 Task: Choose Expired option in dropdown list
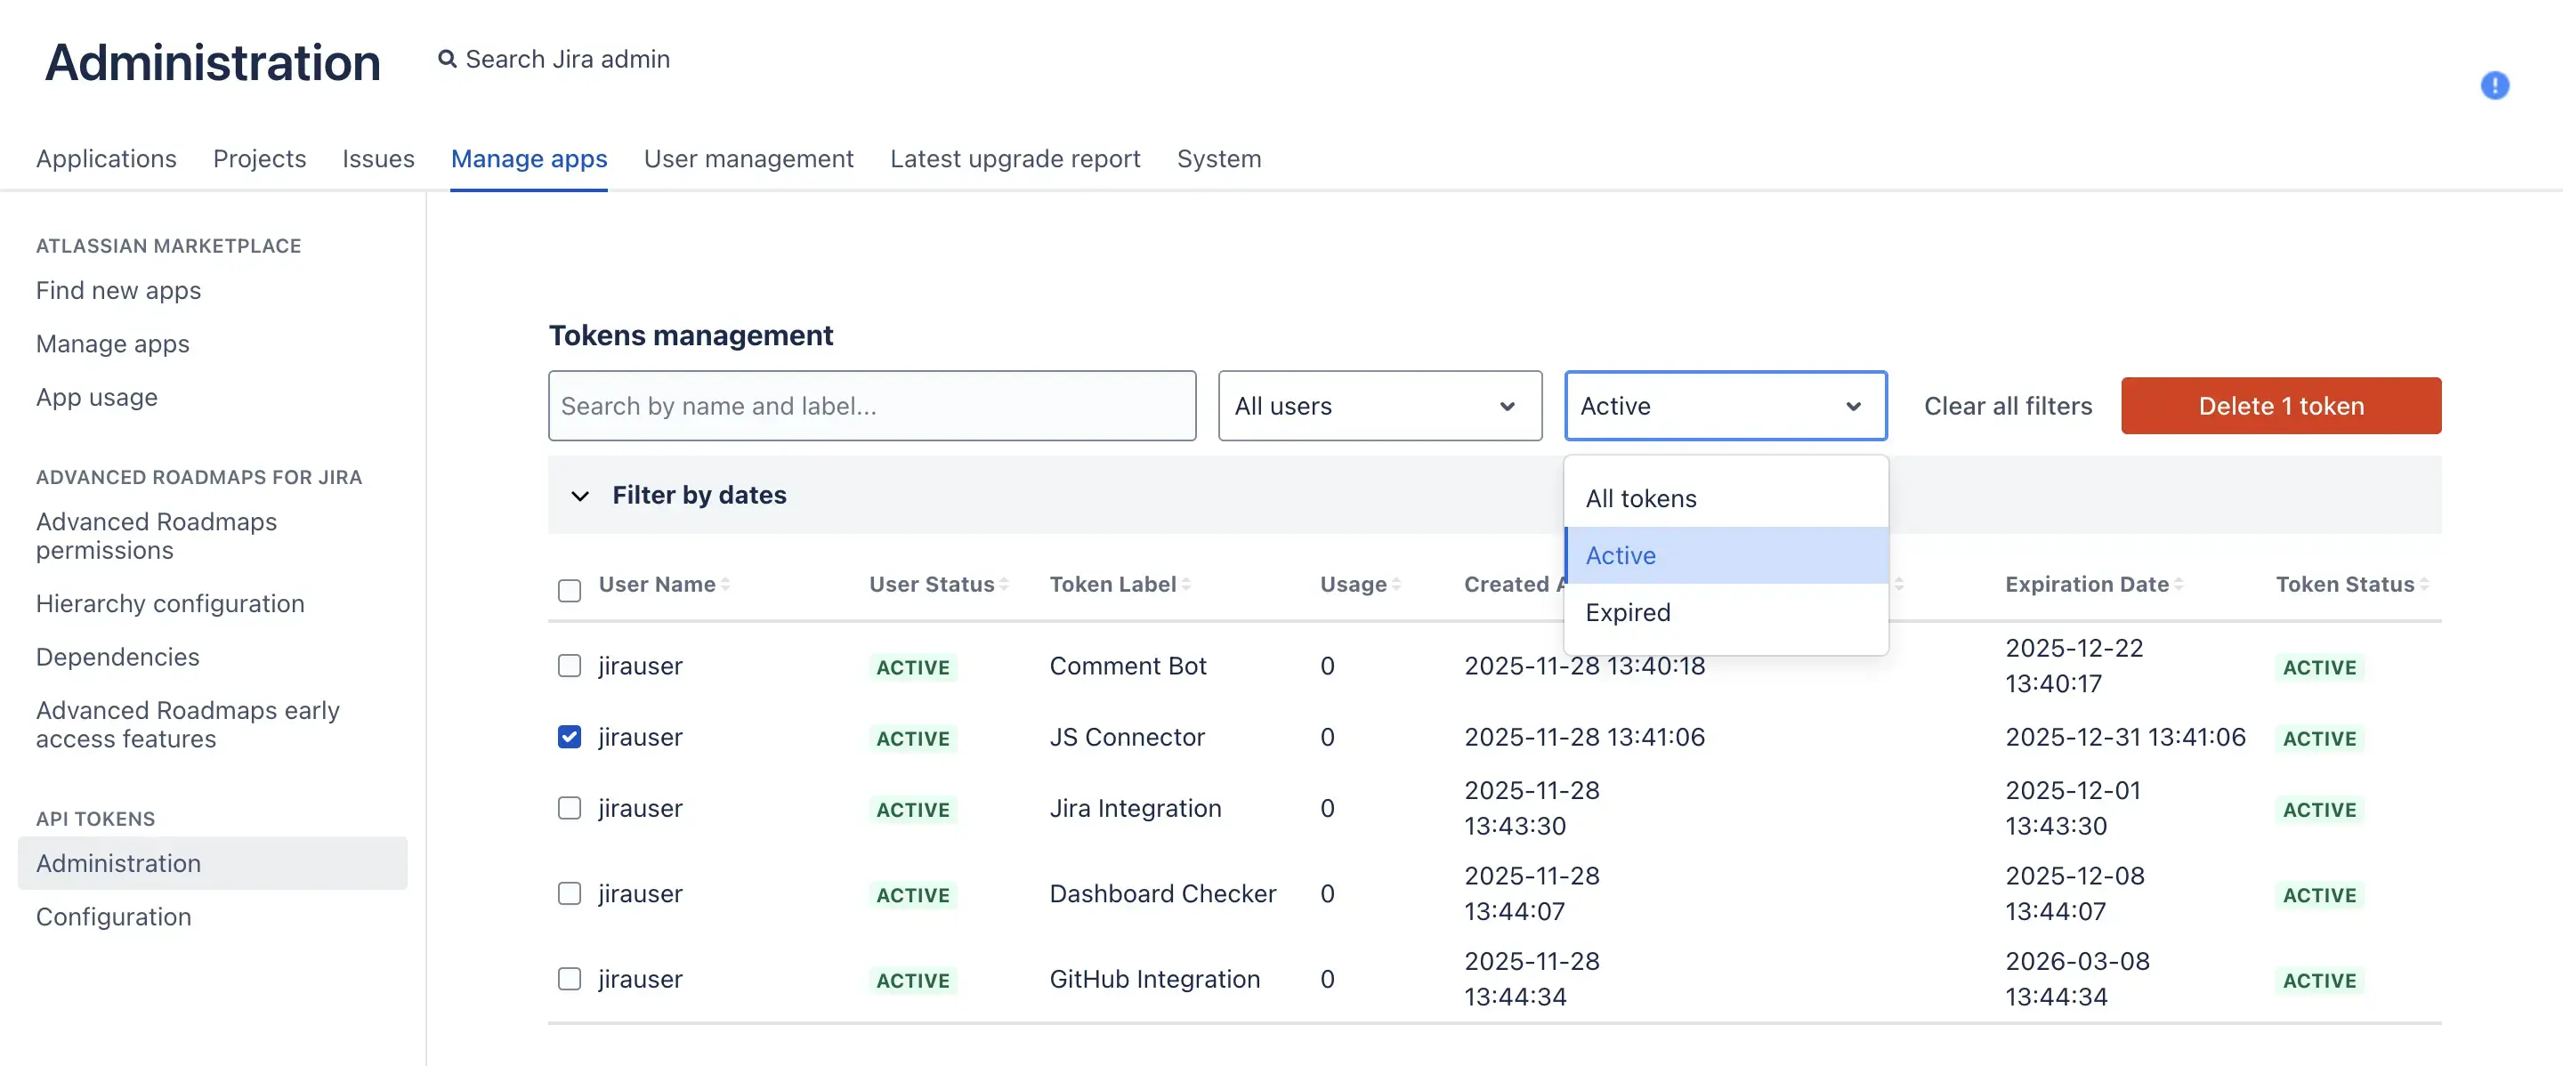1726,612
